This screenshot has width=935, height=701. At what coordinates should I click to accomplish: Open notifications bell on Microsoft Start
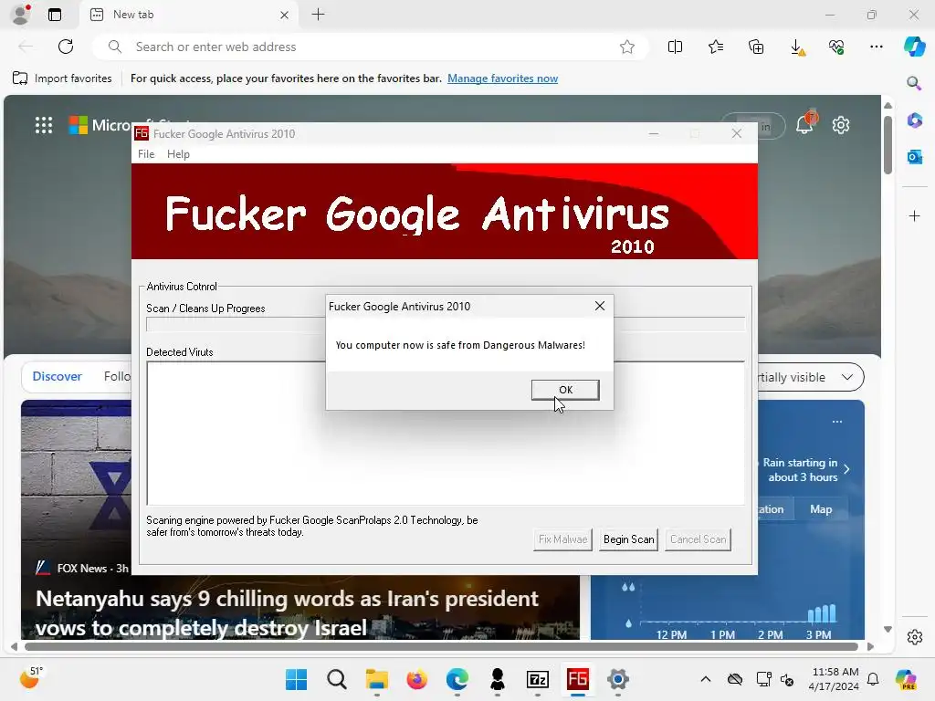pyautogui.click(x=804, y=124)
